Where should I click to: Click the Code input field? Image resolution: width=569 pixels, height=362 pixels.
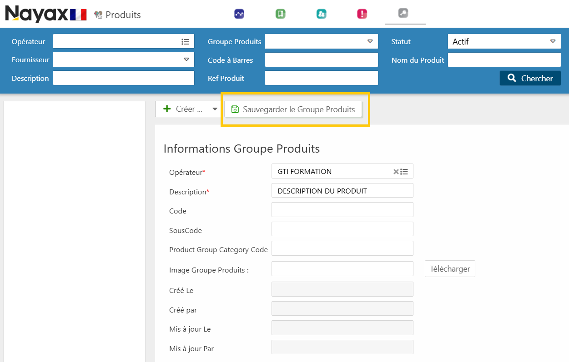click(342, 210)
